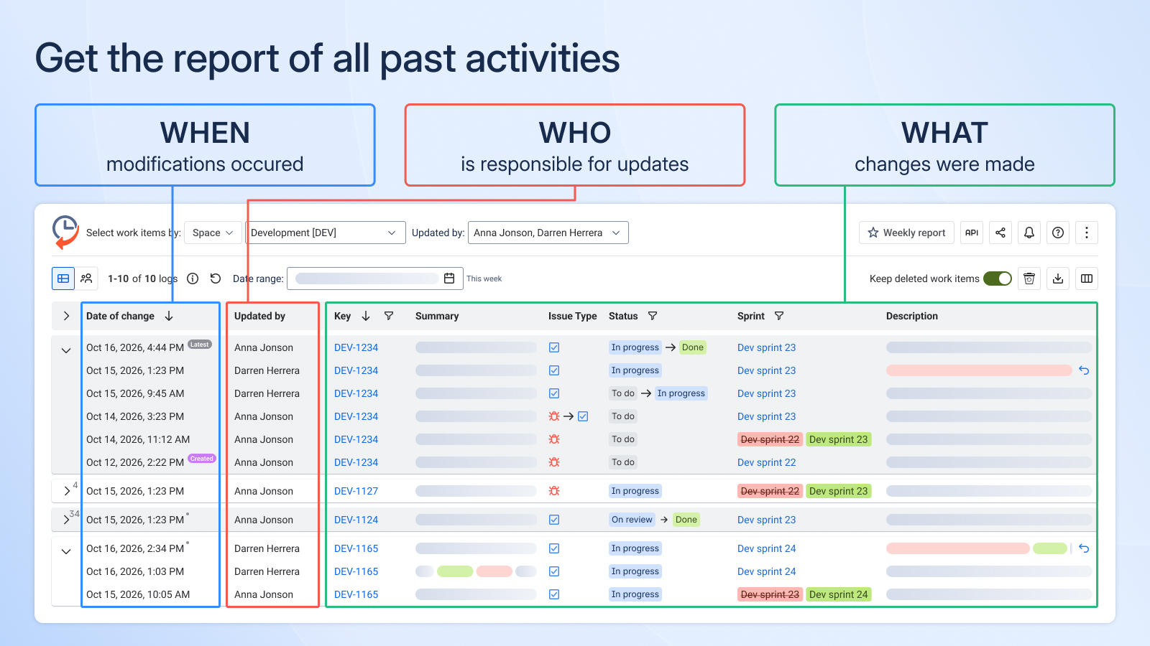Image resolution: width=1150 pixels, height=646 pixels.
Task: Click the Date range input field
Action: 374,278
